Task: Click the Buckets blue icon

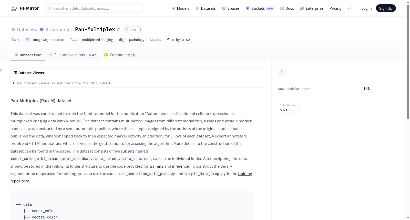Action: (248, 8)
